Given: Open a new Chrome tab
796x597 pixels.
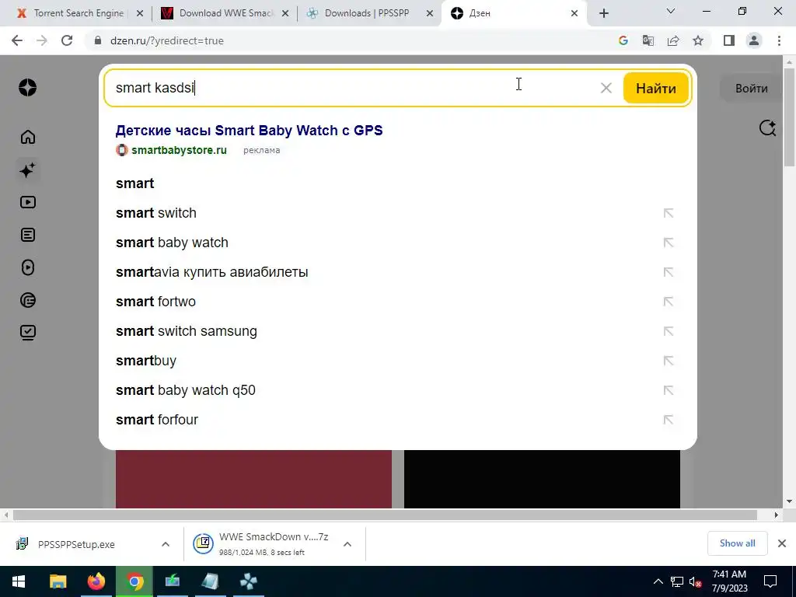Looking at the screenshot, I should (x=603, y=13).
